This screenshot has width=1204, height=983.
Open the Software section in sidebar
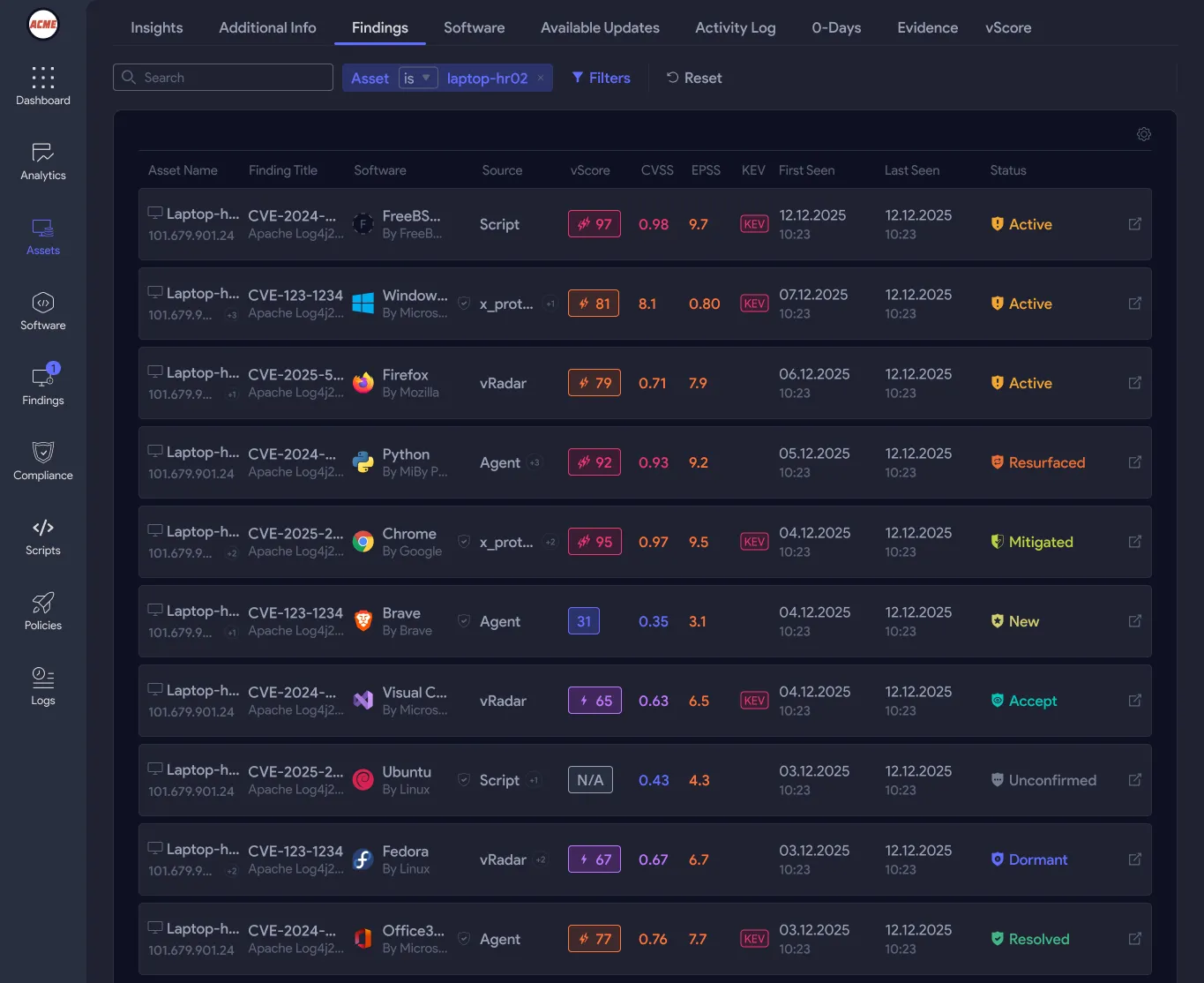click(42, 311)
